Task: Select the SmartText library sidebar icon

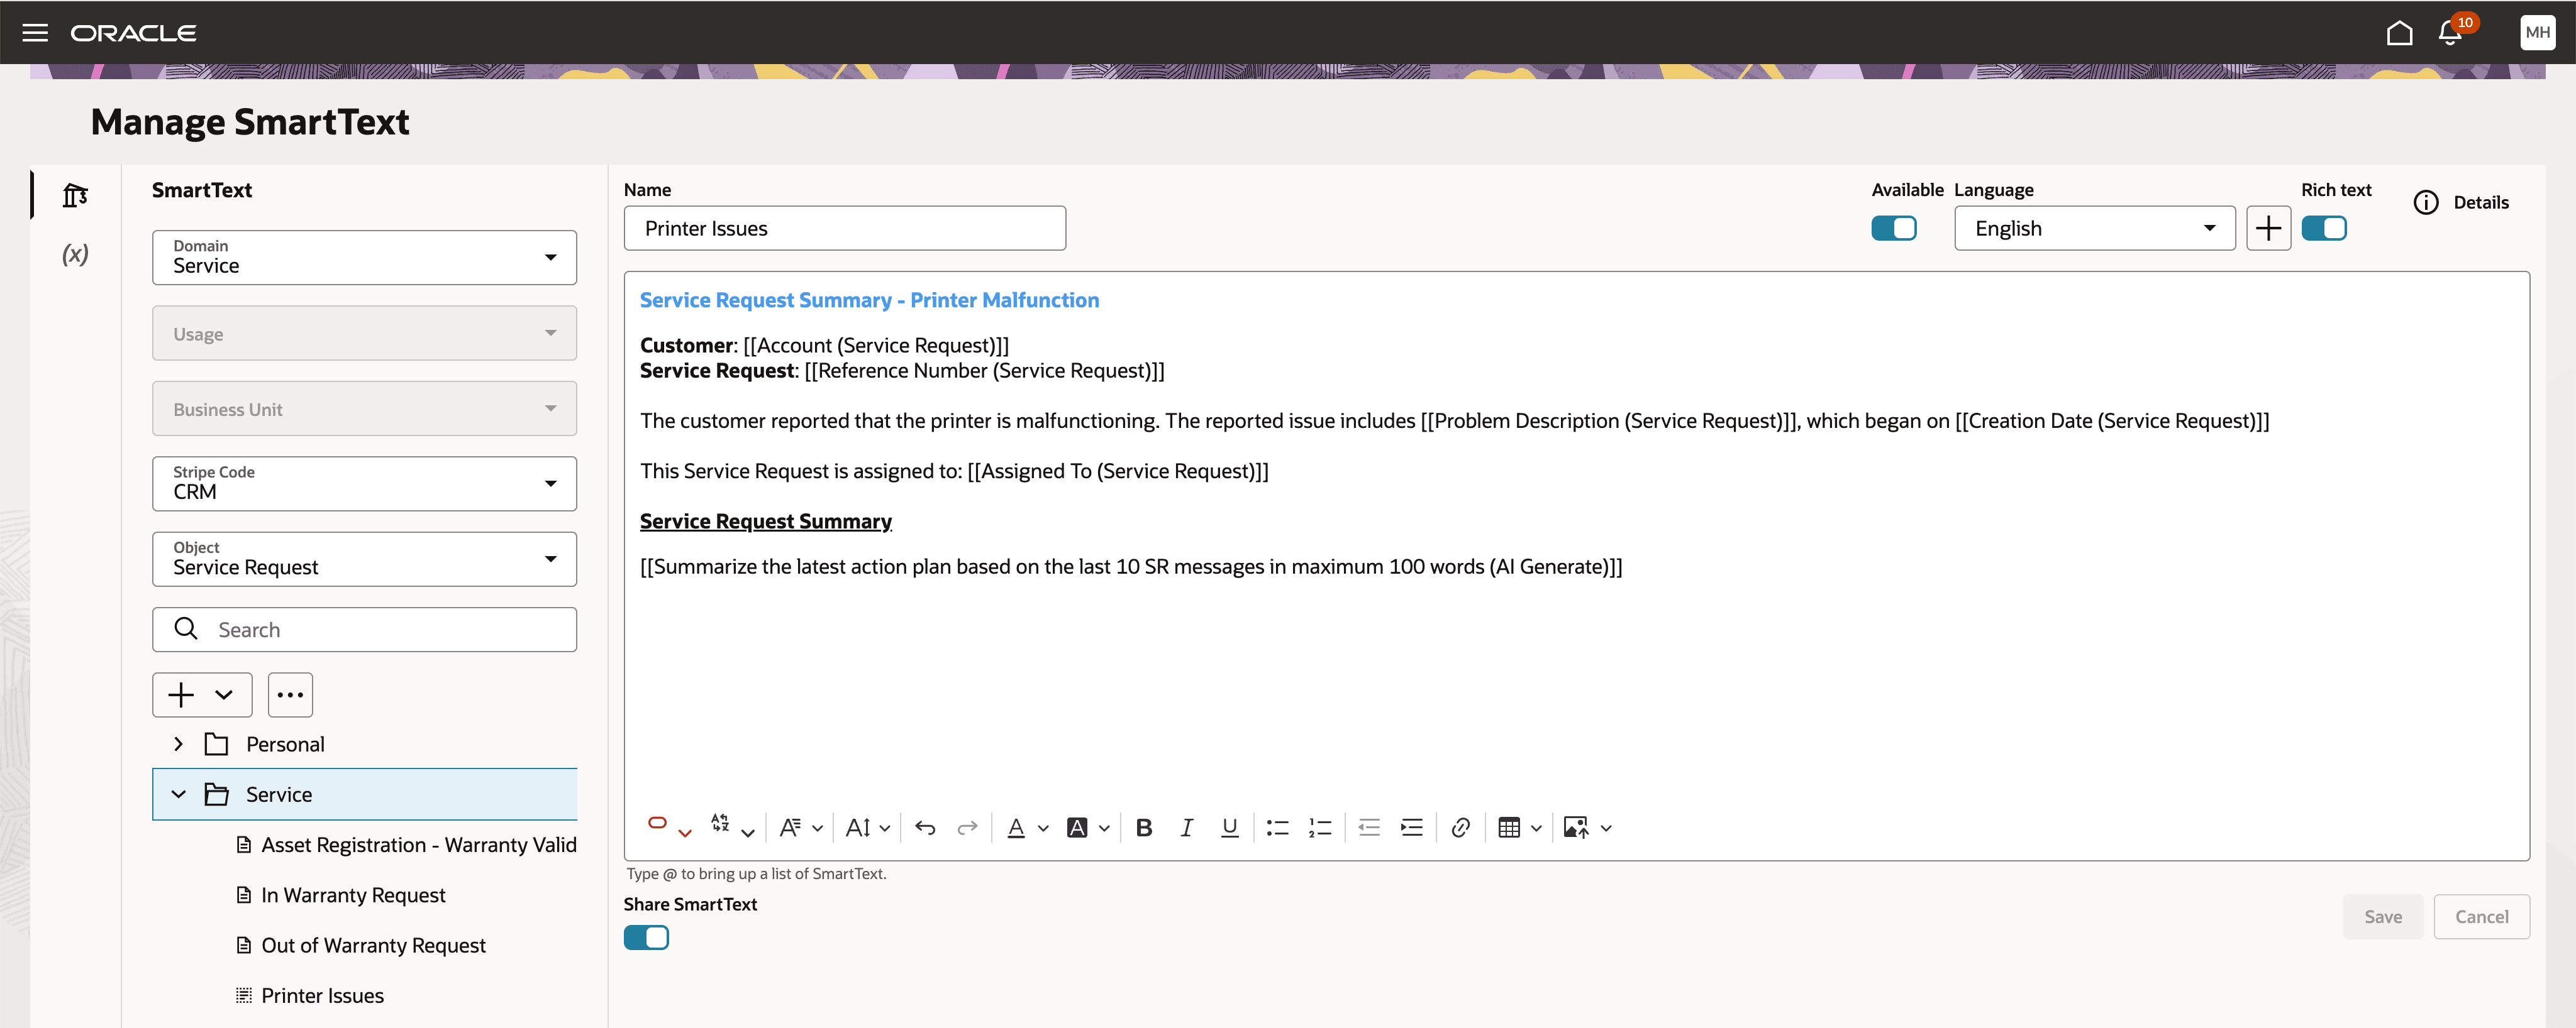Action: pos(75,195)
